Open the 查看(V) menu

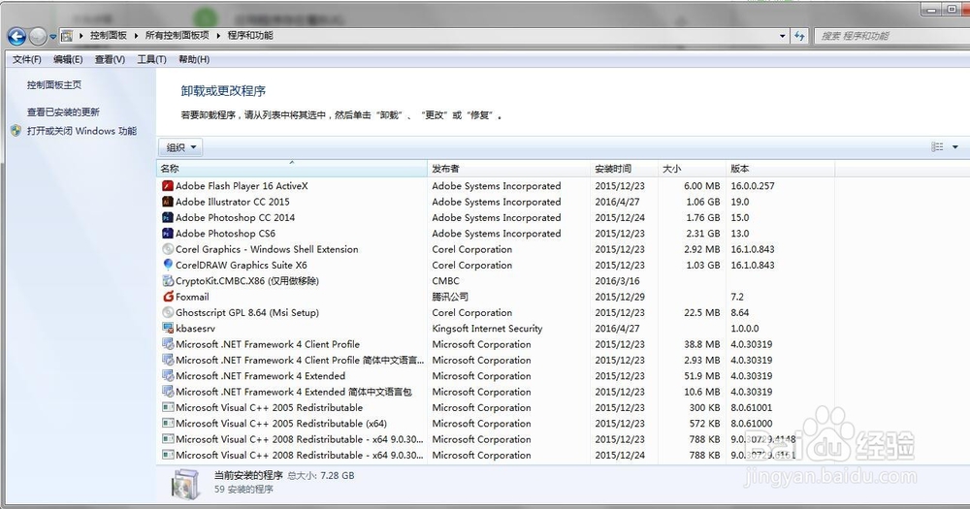(111, 59)
